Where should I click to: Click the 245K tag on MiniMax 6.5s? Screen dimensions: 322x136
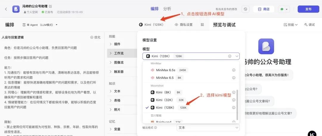(x=182, y=70)
